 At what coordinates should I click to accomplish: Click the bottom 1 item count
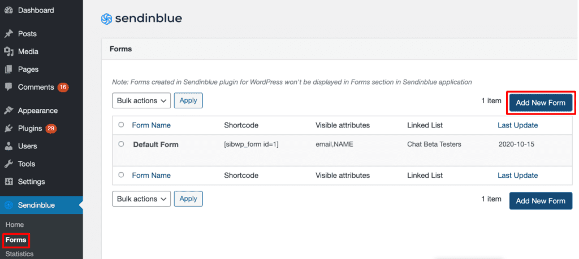tap(491, 199)
